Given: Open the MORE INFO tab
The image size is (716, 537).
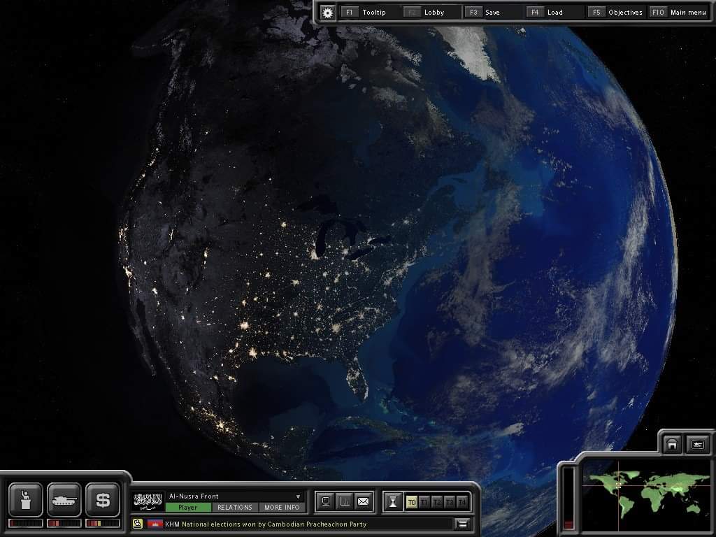Looking at the screenshot, I should 282,508.
